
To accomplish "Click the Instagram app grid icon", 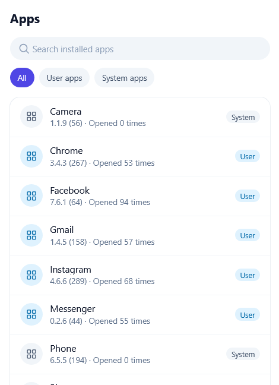I will [31, 274].
